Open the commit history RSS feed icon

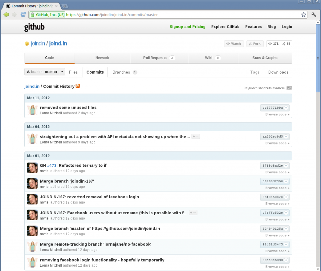coord(78,86)
